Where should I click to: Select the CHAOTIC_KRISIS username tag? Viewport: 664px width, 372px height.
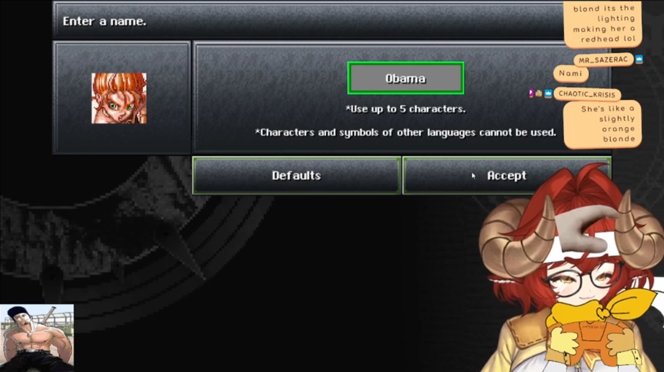pyautogui.click(x=587, y=94)
